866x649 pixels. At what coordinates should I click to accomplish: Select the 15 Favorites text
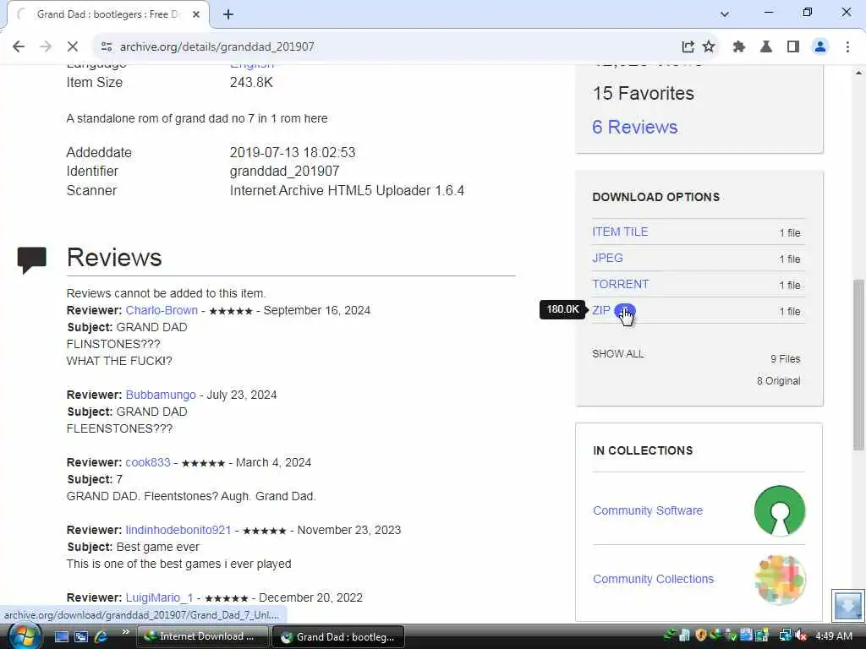click(644, 93)
